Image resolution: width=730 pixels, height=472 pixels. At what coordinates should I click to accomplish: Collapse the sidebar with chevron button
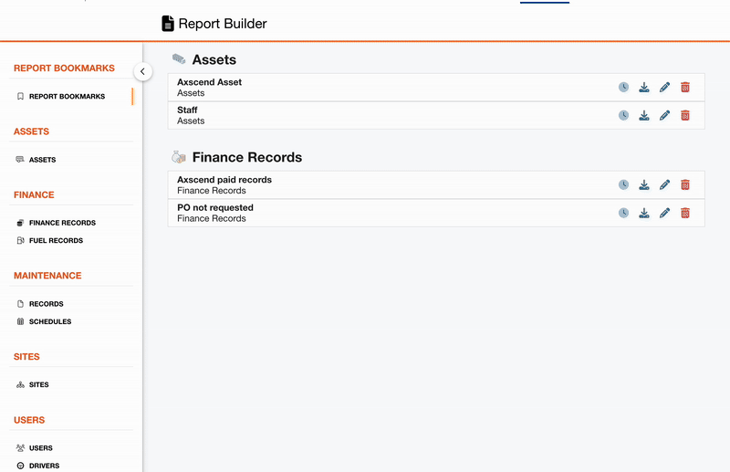tap(142, 71)
